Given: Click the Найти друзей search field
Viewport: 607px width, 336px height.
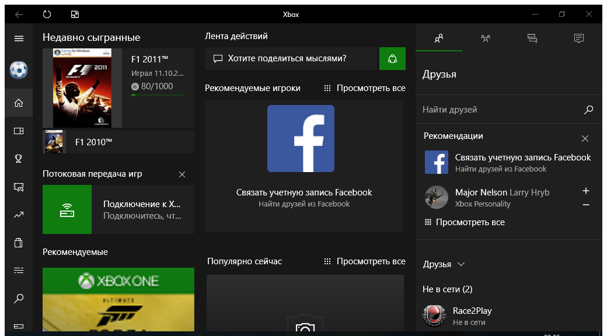Looking at the screenshot, I should [508, 110].
